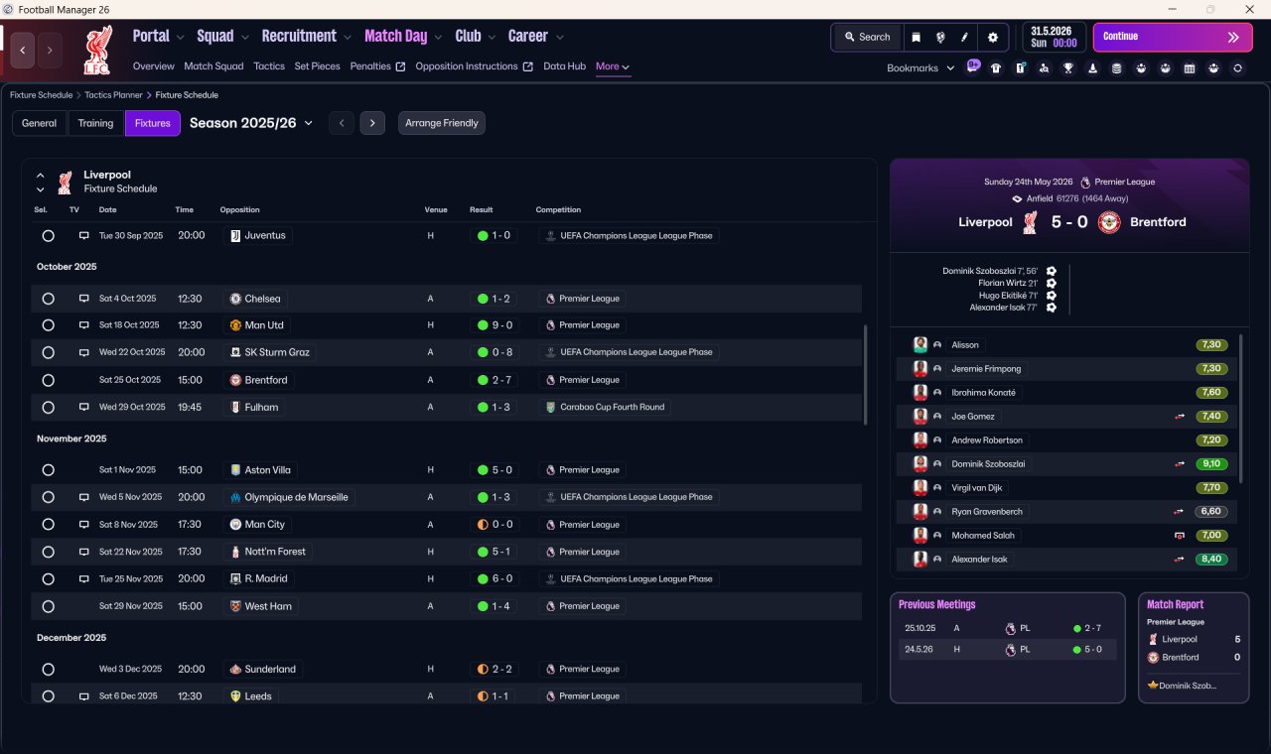Open the coins stack finances bookmark icon
Screen dimensions: 1271x754
tap(1116, 68)
